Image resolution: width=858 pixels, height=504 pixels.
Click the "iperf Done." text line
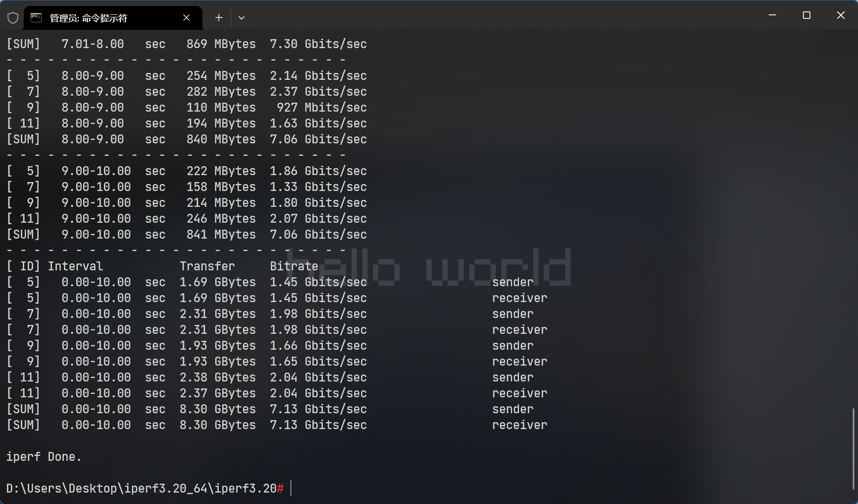point(44,457)
